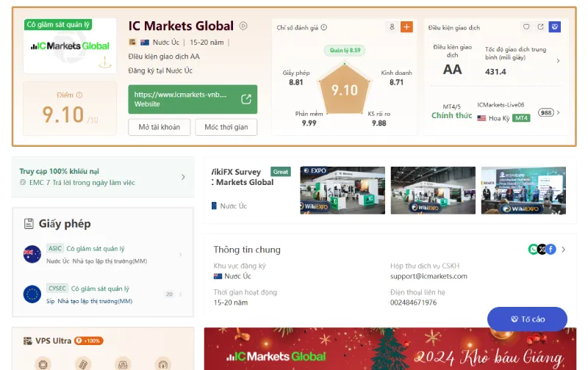
Task: Click the WhatsApp social icon
Action: 534,249
